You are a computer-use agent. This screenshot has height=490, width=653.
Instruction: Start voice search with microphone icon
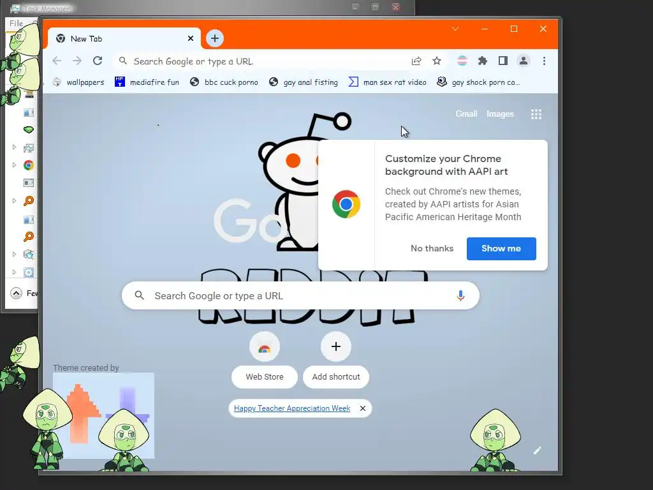(x=460, y=295)
